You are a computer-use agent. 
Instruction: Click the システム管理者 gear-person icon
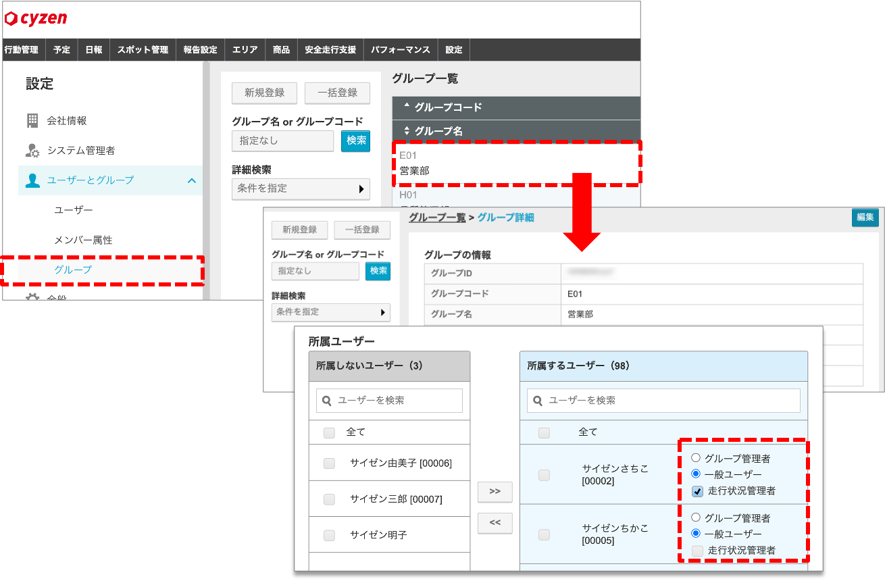click(x=32, y=151)
